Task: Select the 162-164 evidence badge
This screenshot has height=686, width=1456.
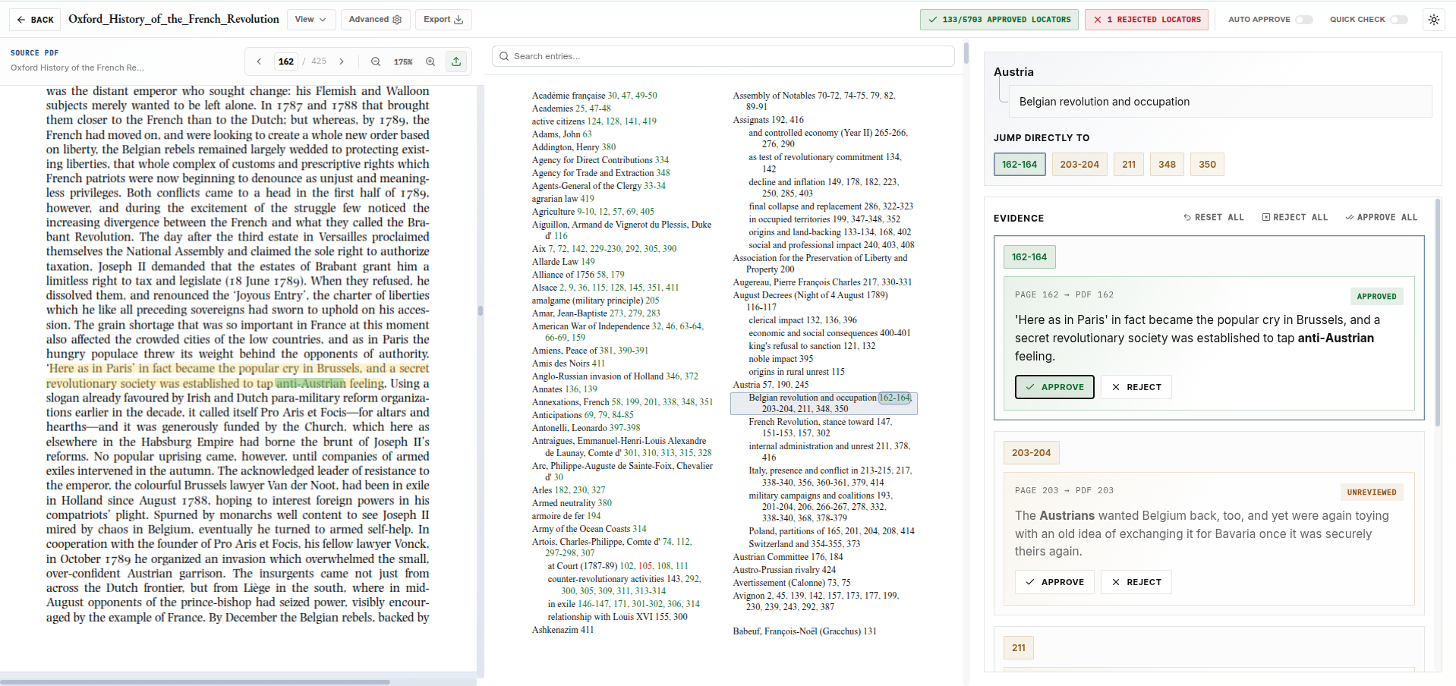Action: click(1029, 256)
